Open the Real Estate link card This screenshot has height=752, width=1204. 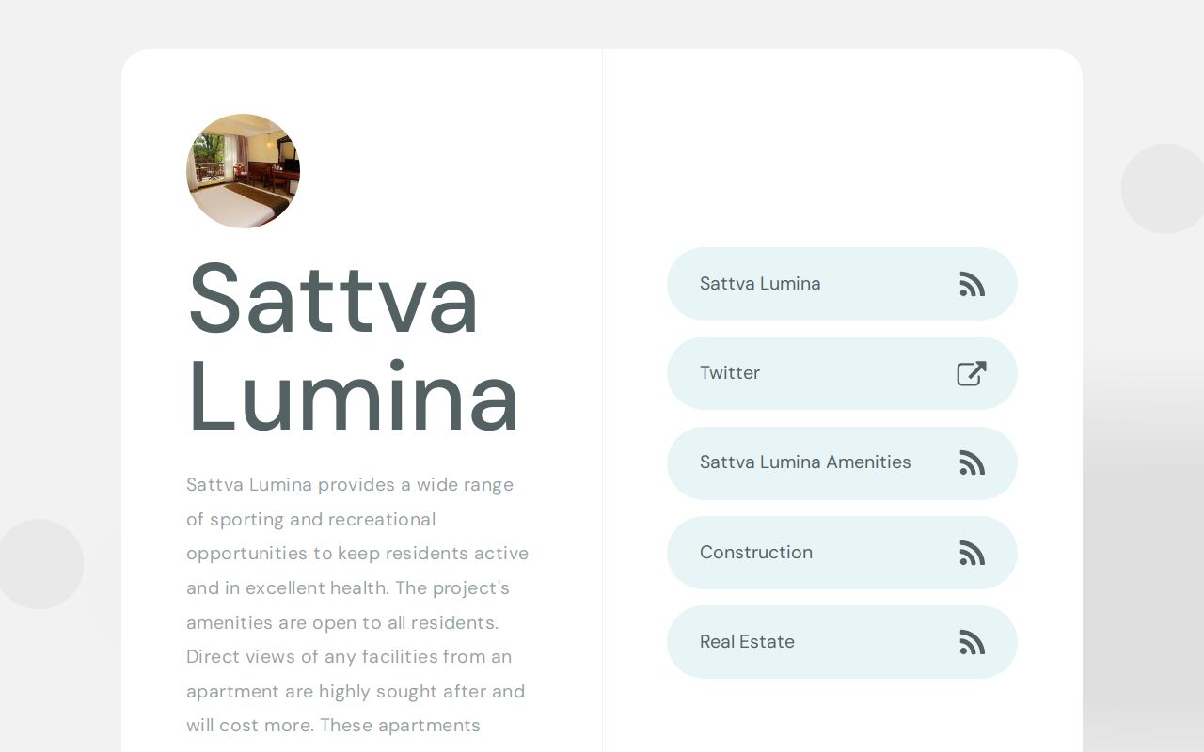tap(842, 642)
